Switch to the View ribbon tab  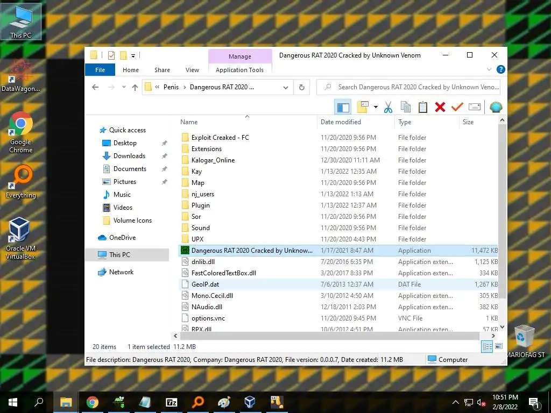(192, 70)
